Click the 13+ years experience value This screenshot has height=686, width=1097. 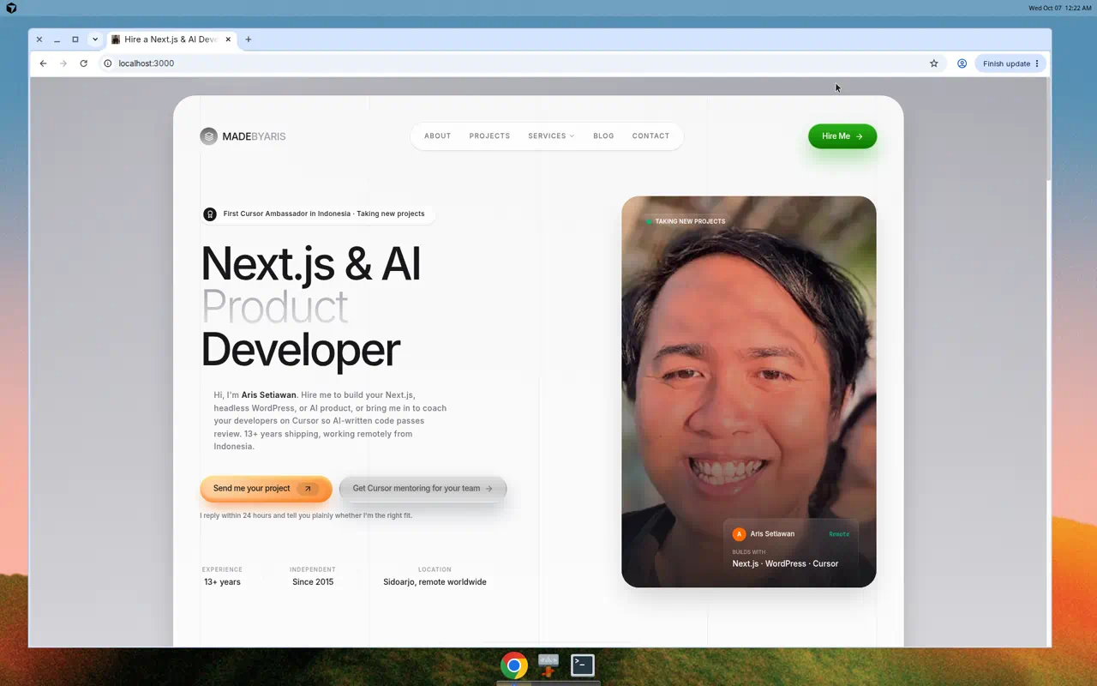(222, 582)
